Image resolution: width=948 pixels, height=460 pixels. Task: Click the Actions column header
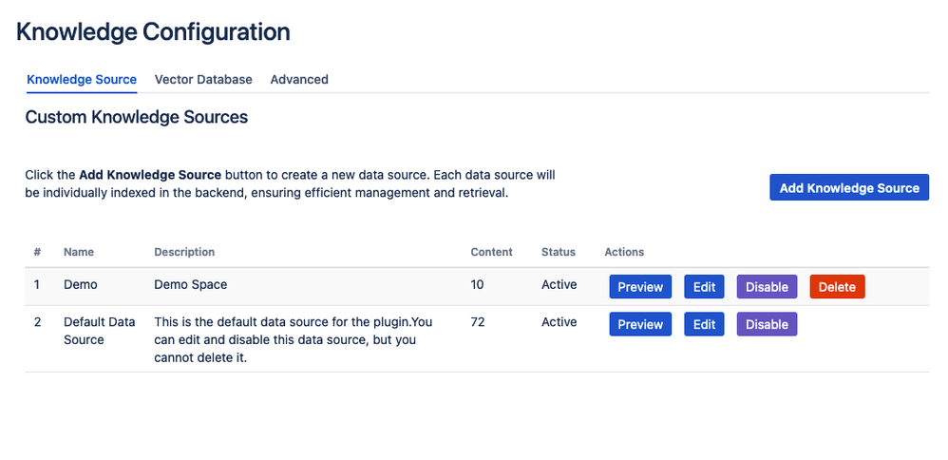tap(624, 252)
